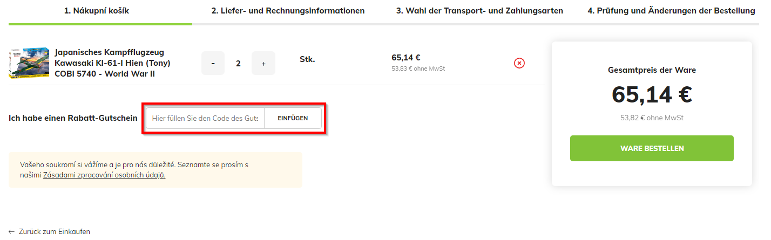Click the Zurück zum Einkaufen link text

tap(55, 231)
